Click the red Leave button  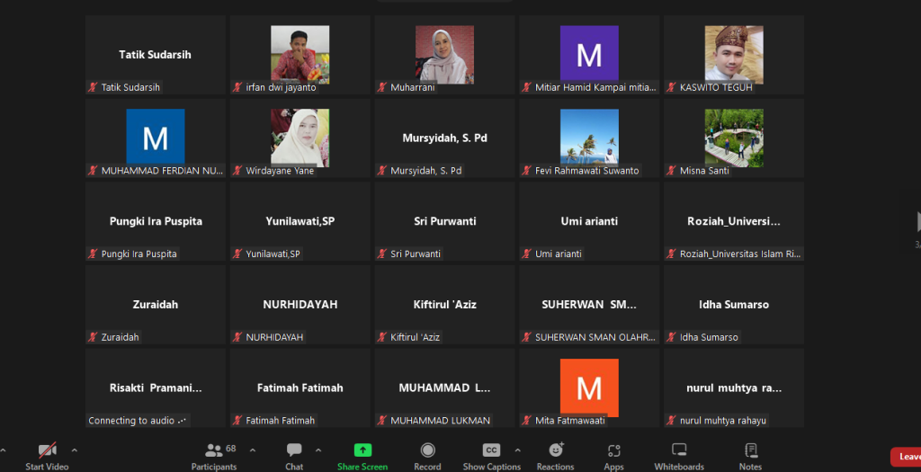click(905, 457)
